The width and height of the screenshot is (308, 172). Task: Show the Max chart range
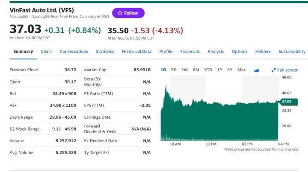241,70
